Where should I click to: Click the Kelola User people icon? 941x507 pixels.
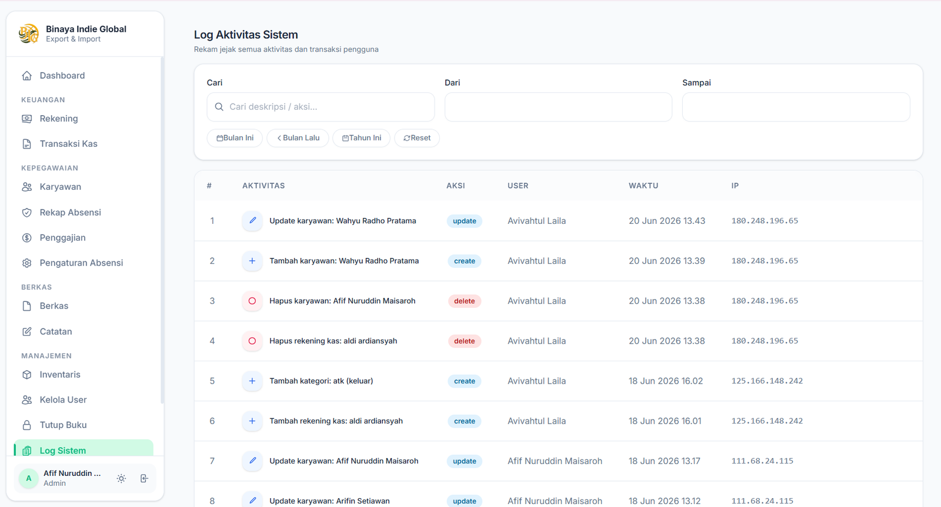26,400
